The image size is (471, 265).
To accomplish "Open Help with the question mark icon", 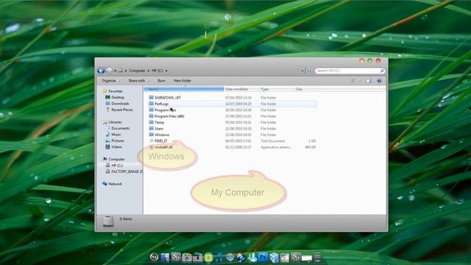I will 380,81.
